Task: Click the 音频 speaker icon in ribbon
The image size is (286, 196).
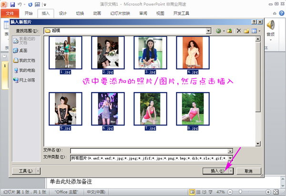Action: [x=271, y=25]
